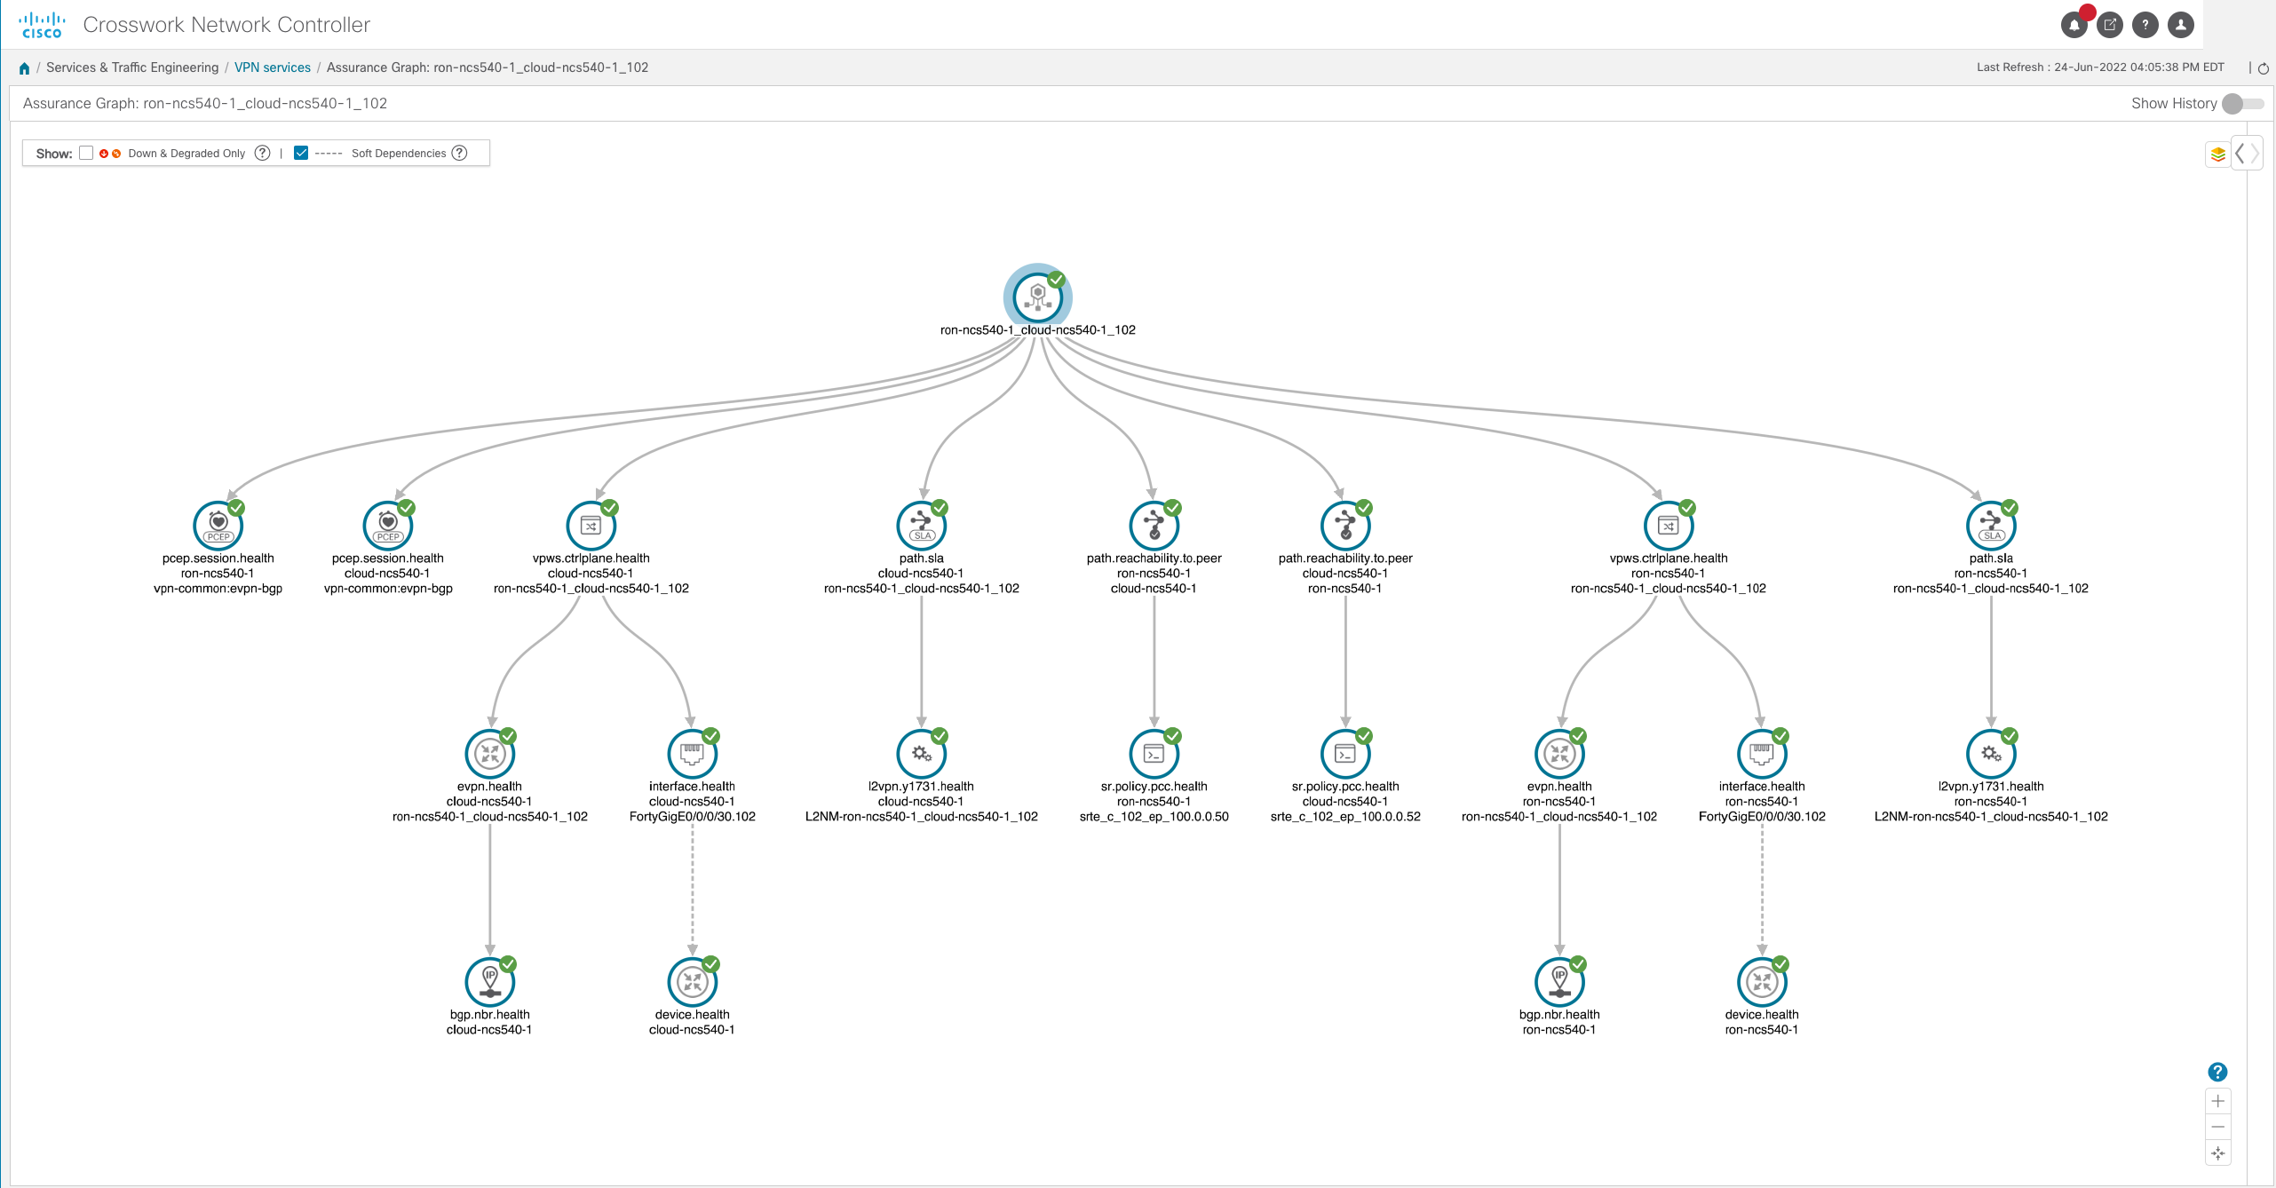Uncheck the Soft Dependencies checkbox
Image resolution: width=2276 pixels, height=1188 pixels.
301,153
